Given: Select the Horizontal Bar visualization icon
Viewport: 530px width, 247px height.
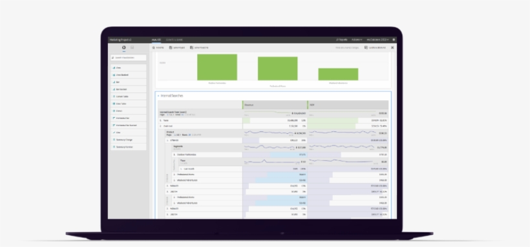Looking at the screenshot, I should click(114, 118).
